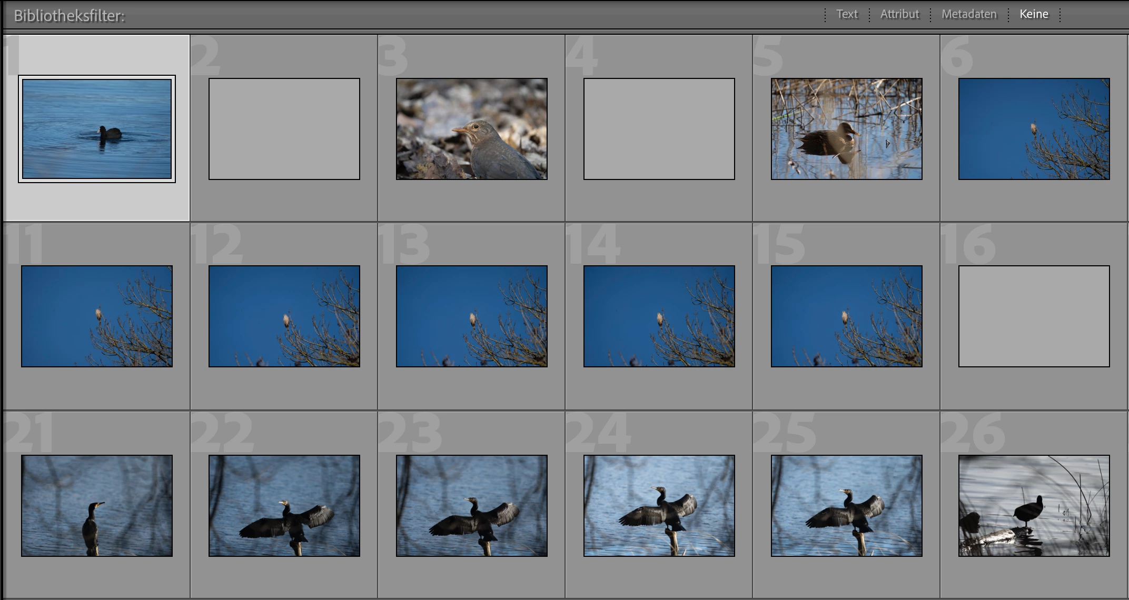Viewport: 1129px width, 600px height.
Task: Switch to the Attribut filter
Action: click(x=899, y=14)
